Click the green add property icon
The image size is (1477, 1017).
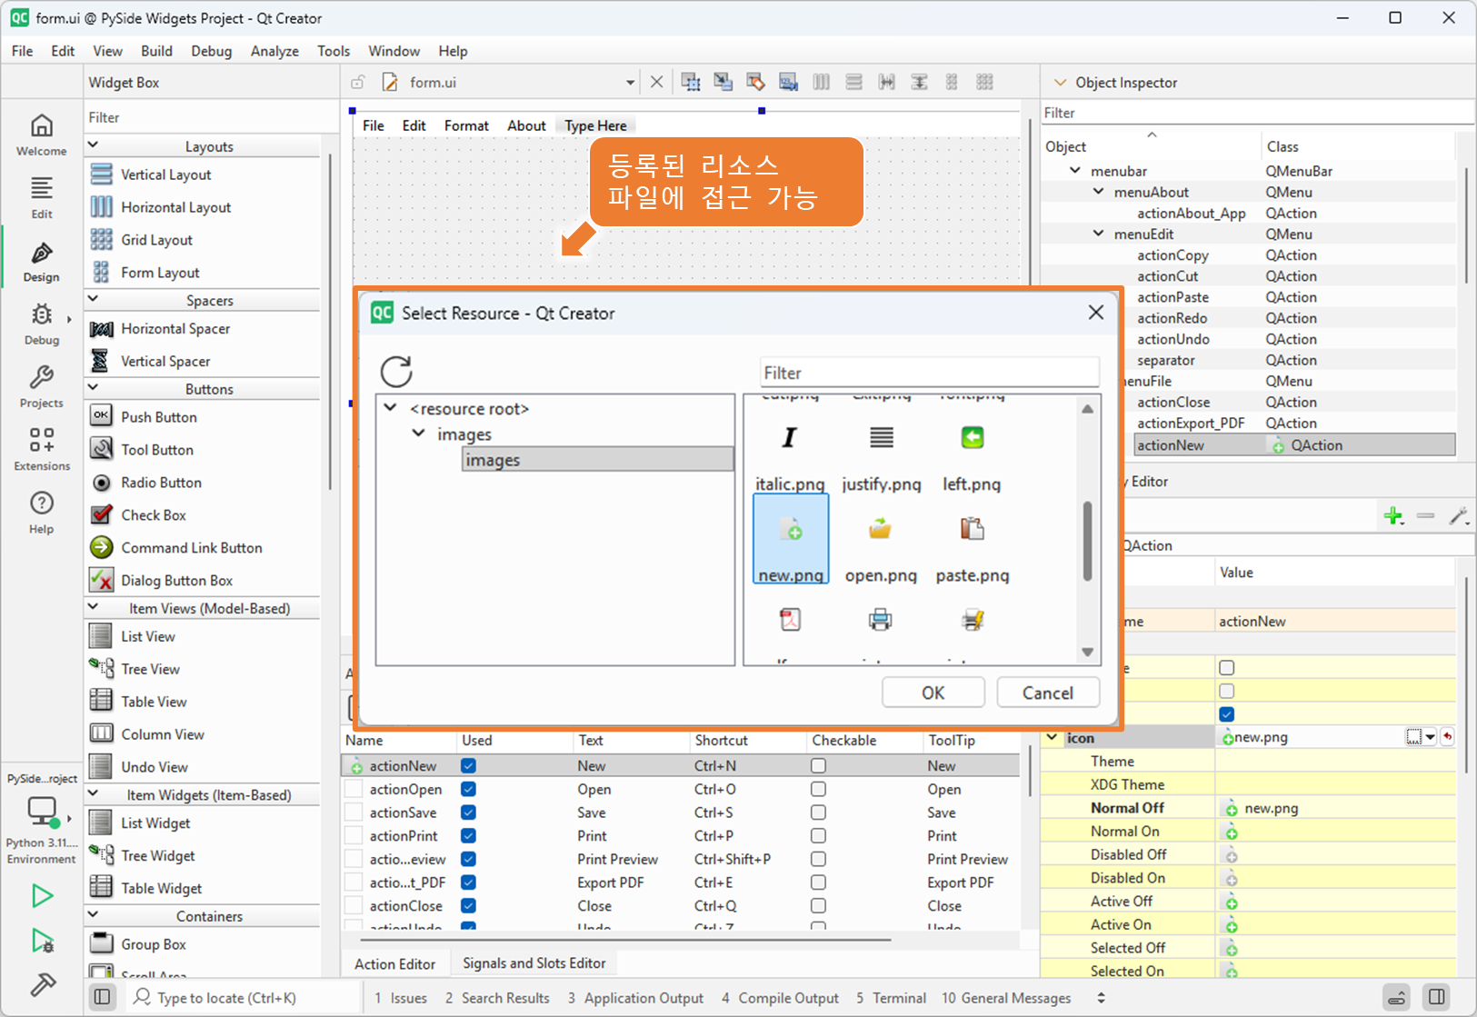1393,516
